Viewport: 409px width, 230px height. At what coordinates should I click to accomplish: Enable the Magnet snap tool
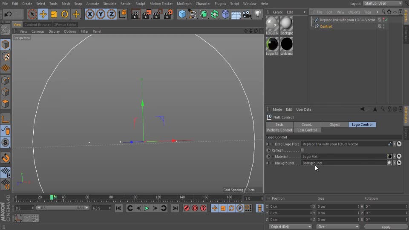(6, 158)
